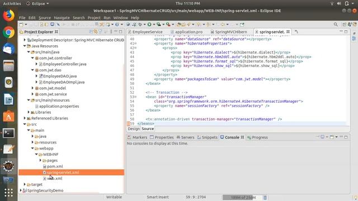Viewport: 358px width, 201px height.
Task: Click the closing beans tag on line 59
Action: click(145, 123)
